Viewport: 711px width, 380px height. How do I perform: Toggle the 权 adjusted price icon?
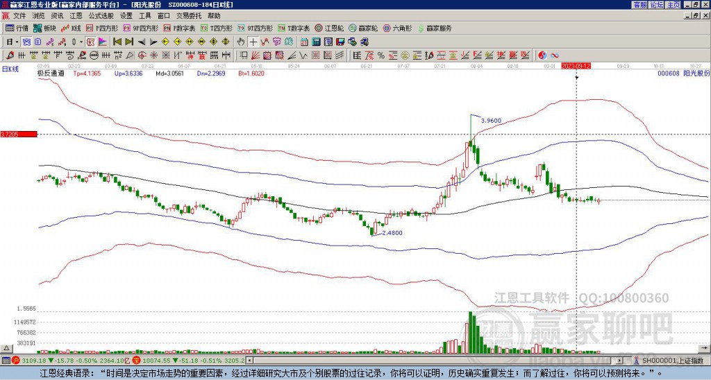point(90,42)
